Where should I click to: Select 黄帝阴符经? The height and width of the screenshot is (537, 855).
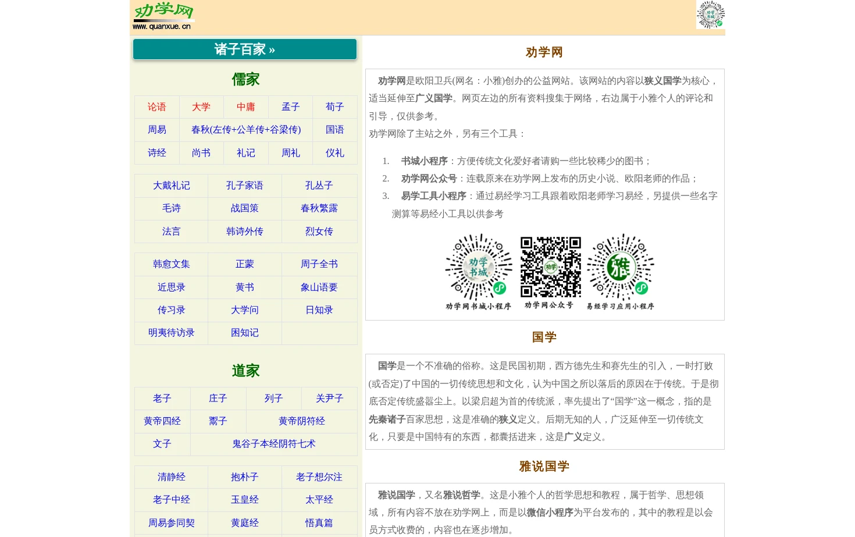click(x=302, y=421)
